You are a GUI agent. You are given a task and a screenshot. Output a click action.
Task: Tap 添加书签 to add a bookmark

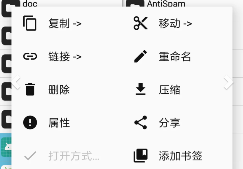click(181, 156)
